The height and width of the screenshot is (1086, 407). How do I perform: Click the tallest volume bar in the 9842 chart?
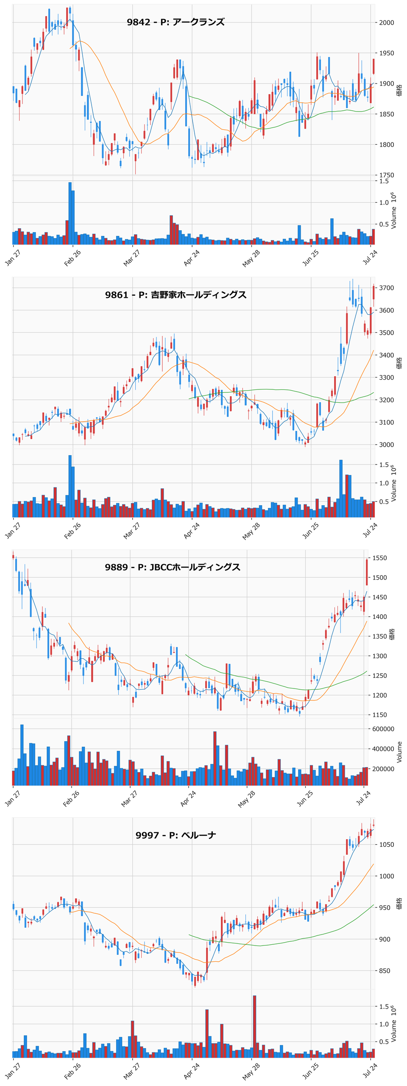click(70, 213)
